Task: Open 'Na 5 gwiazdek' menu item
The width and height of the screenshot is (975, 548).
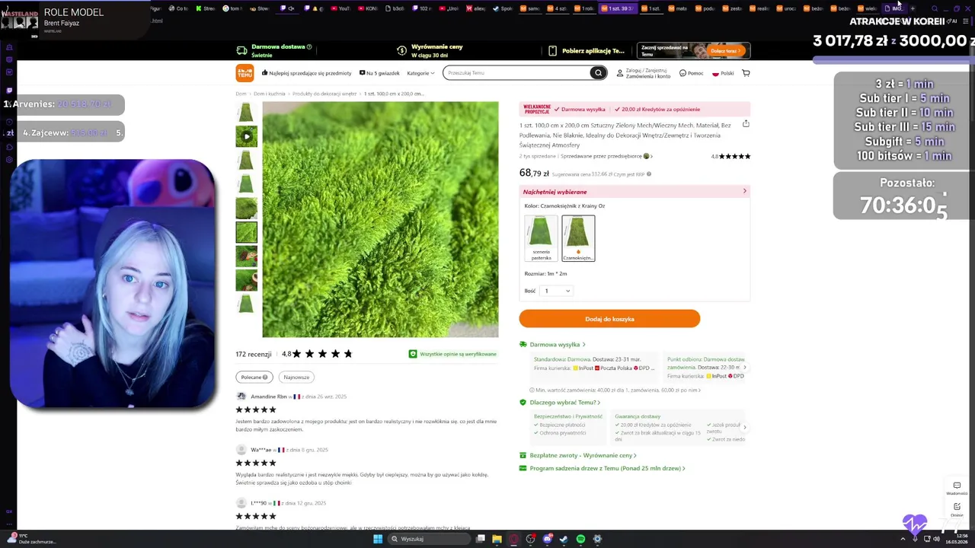Action: [379, 73]
